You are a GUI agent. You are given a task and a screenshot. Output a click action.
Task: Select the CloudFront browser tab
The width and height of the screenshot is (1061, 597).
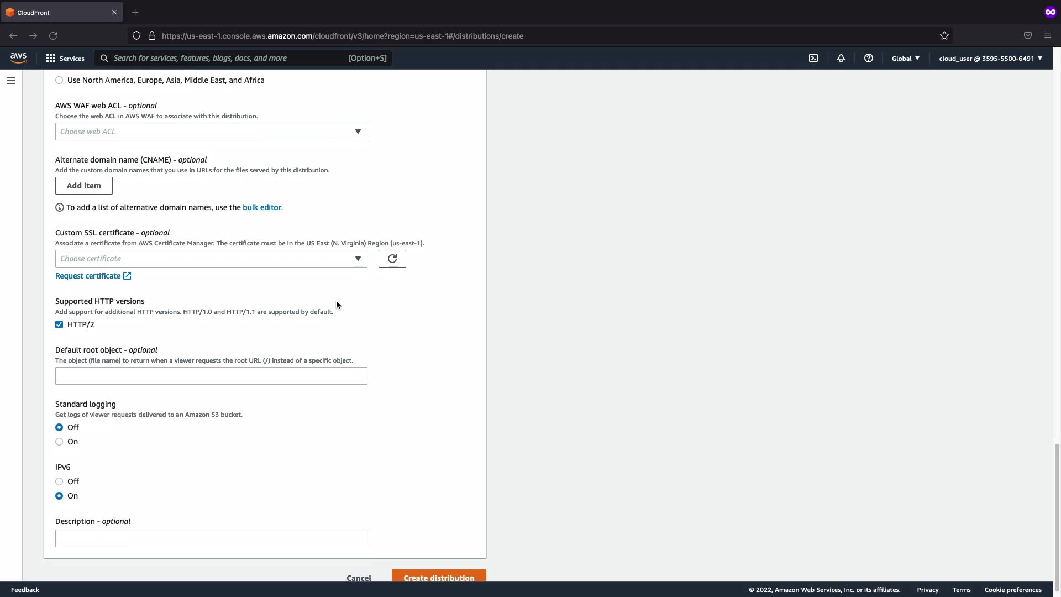point(55,12)
